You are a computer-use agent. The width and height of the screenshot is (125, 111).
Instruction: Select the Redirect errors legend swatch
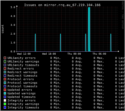pyautogui.click(x=5, y=69)
